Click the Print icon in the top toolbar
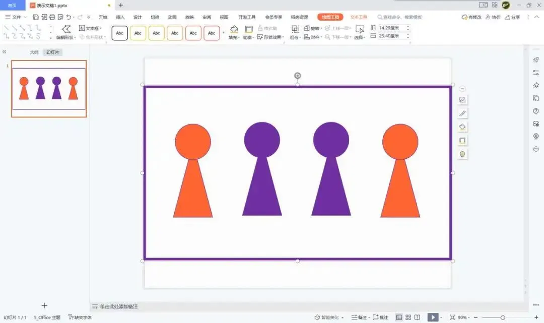Screen dimensions: 544x323 click(52, 17)
